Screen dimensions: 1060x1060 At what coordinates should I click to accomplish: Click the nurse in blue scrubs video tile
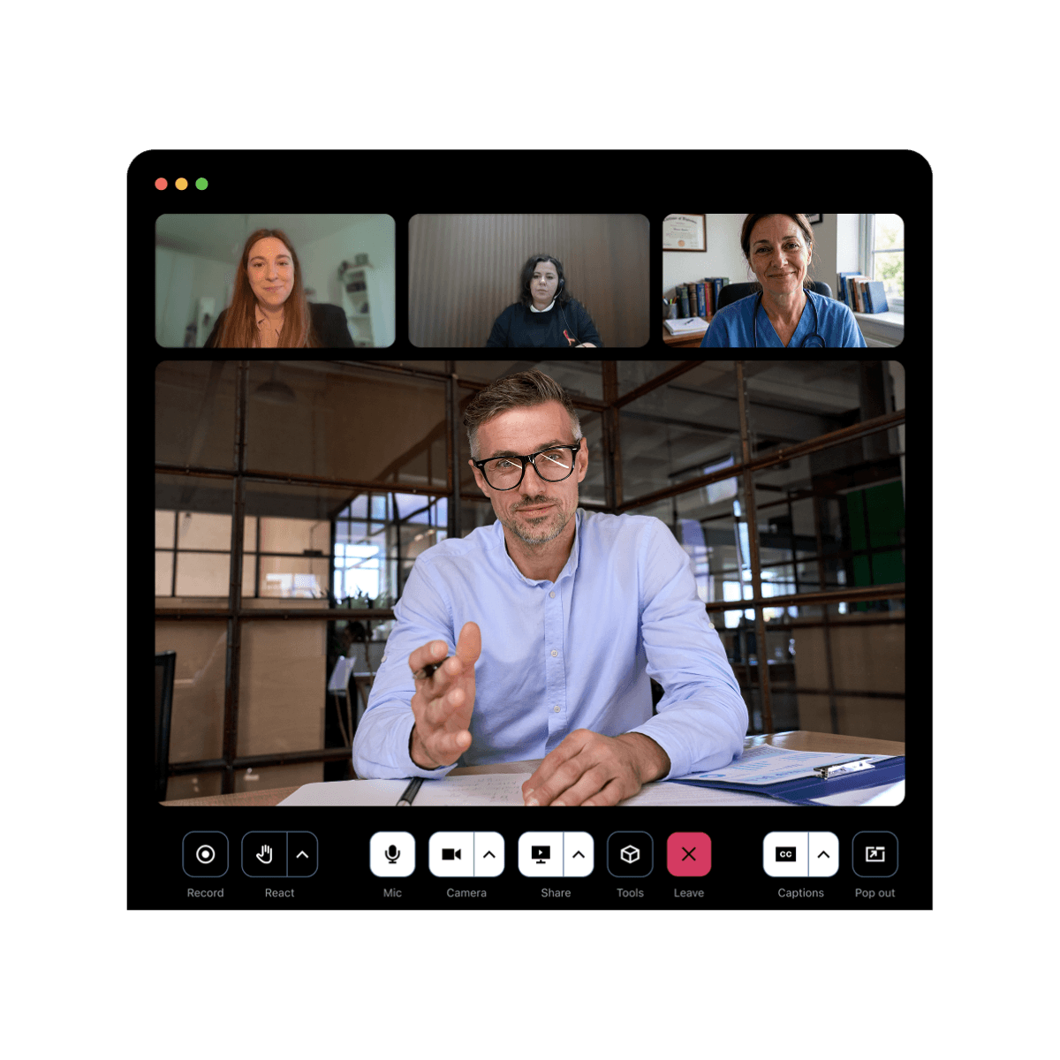(783, 279)
